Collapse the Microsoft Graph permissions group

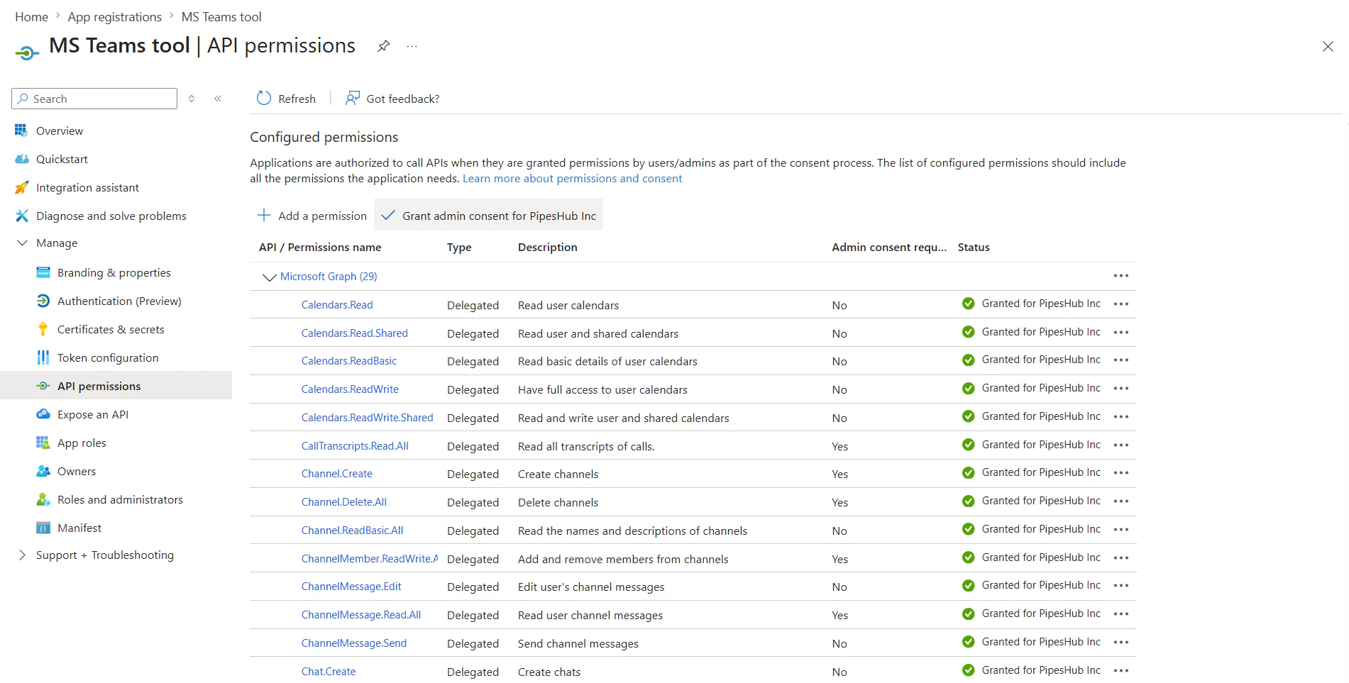[268, 277]
